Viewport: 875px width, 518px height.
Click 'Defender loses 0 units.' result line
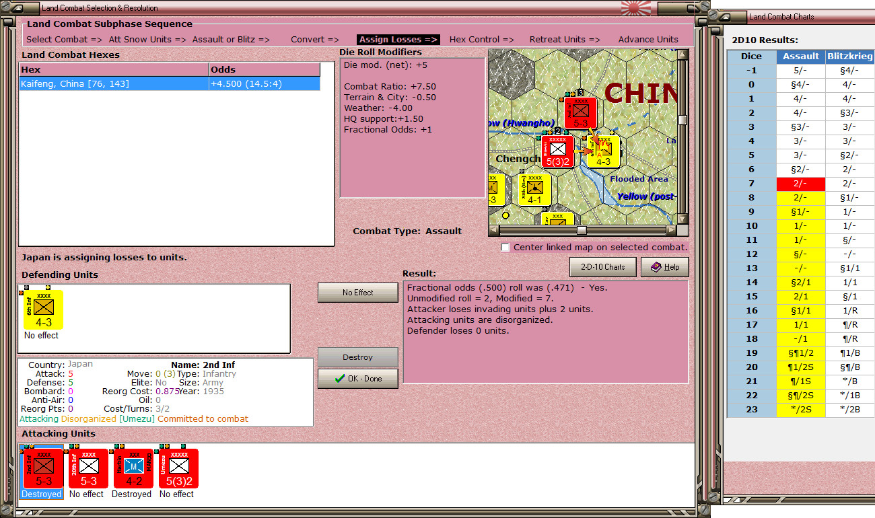[x=459, y=331]
